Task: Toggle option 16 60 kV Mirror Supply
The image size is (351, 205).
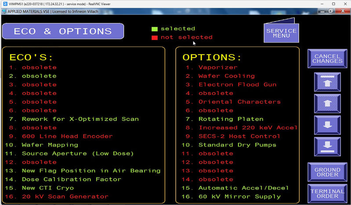Action: [231, 197]
